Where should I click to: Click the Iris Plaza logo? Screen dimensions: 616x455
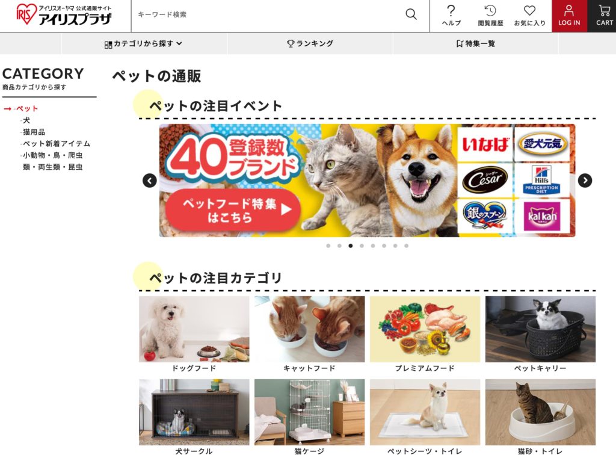(x=64, y=14)
